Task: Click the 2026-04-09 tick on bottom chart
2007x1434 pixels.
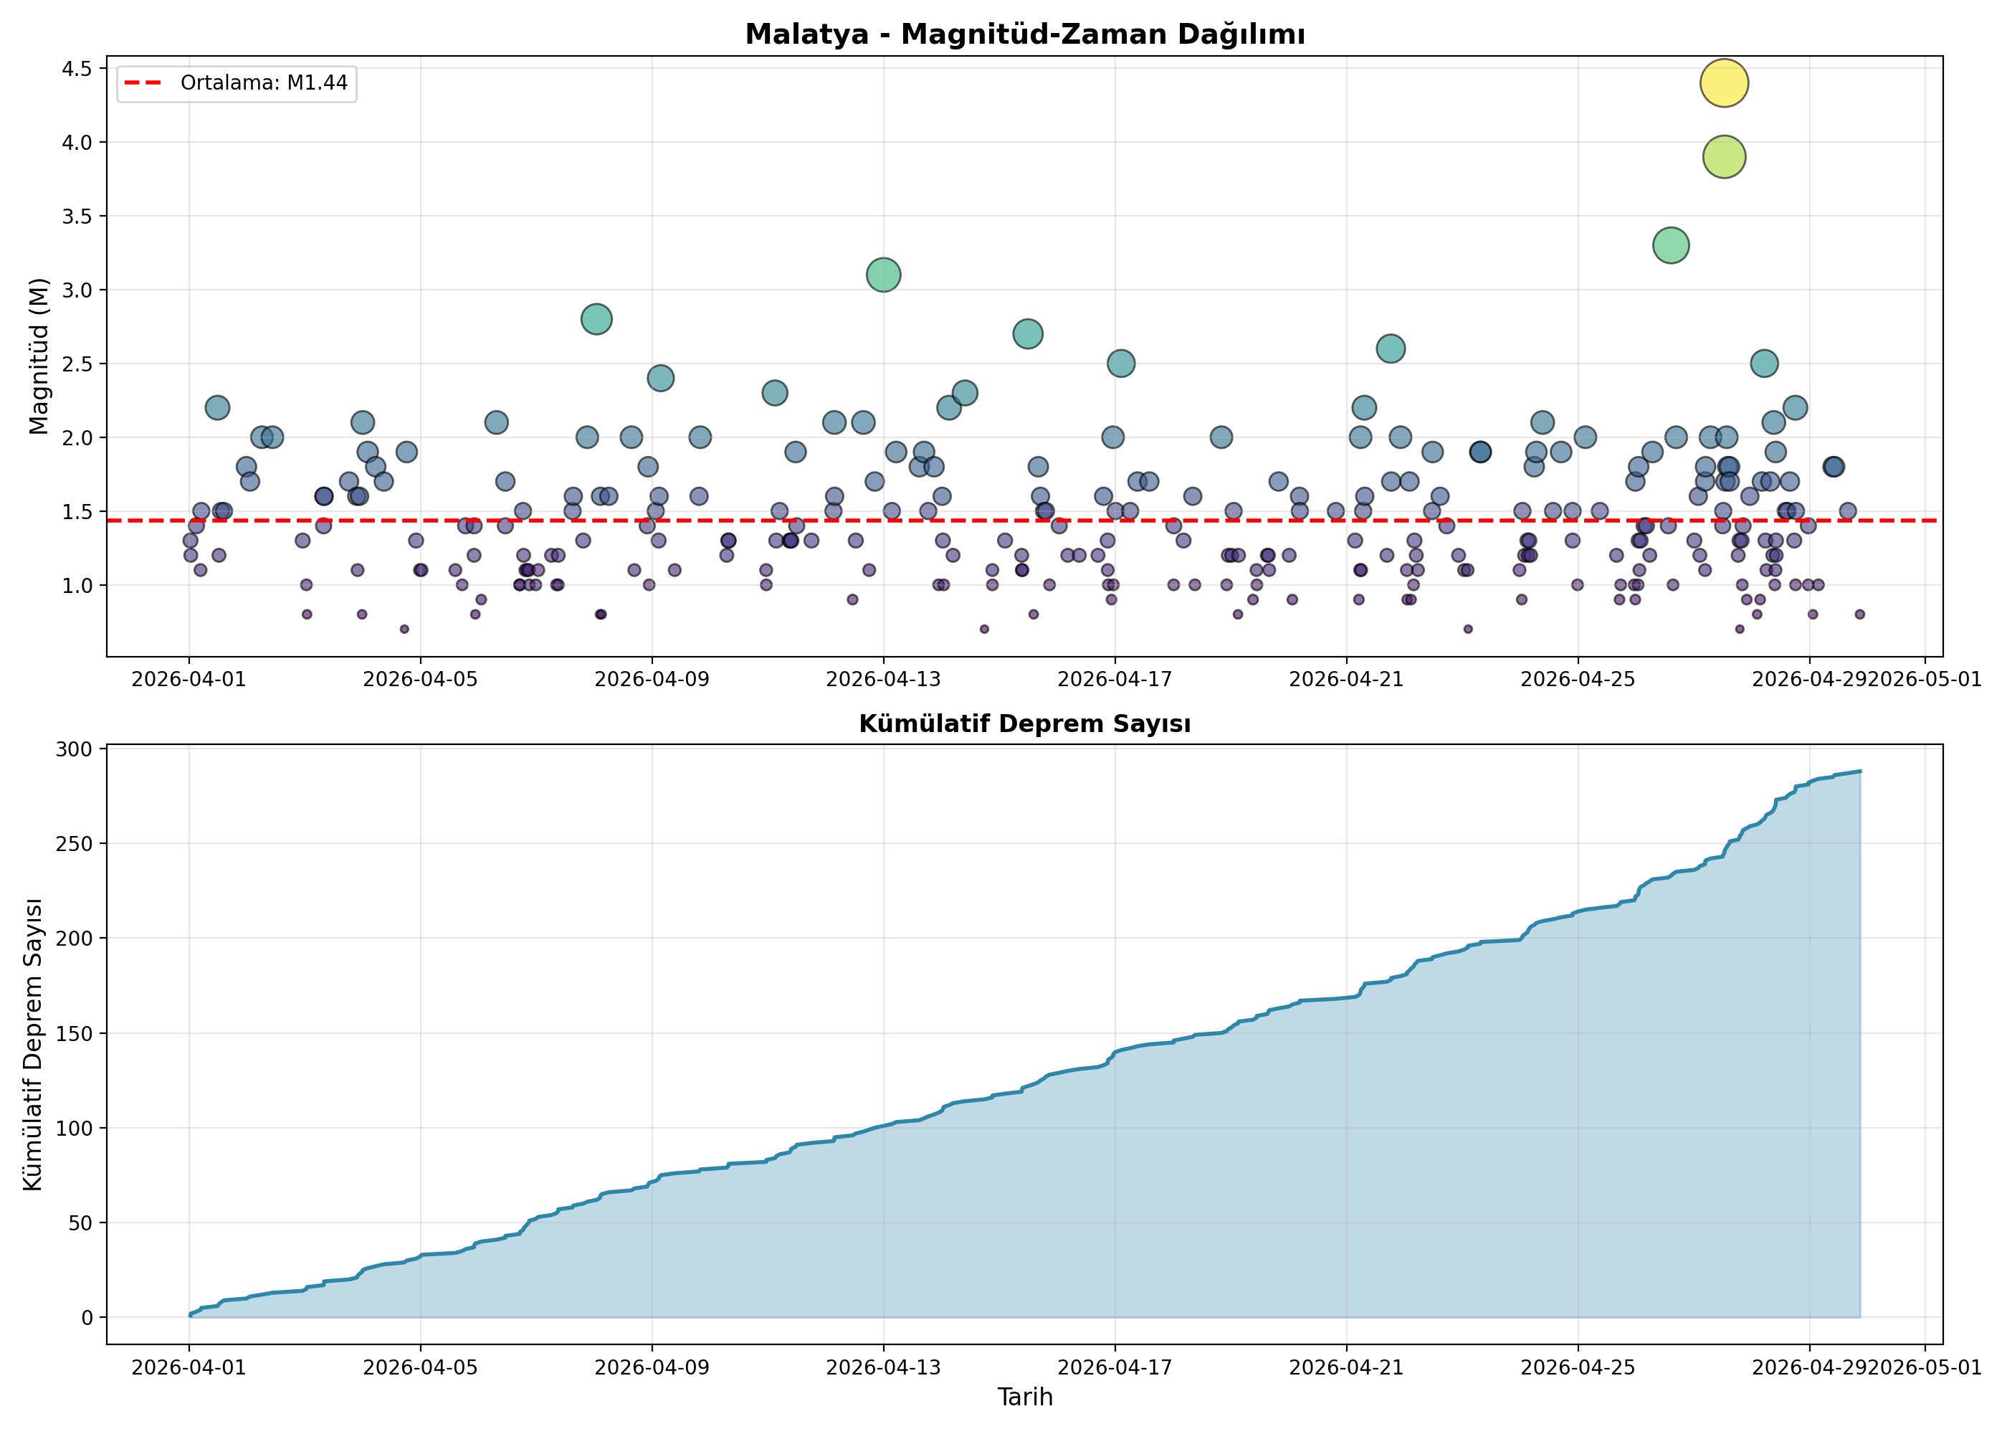Action: tap(652, 1368)
